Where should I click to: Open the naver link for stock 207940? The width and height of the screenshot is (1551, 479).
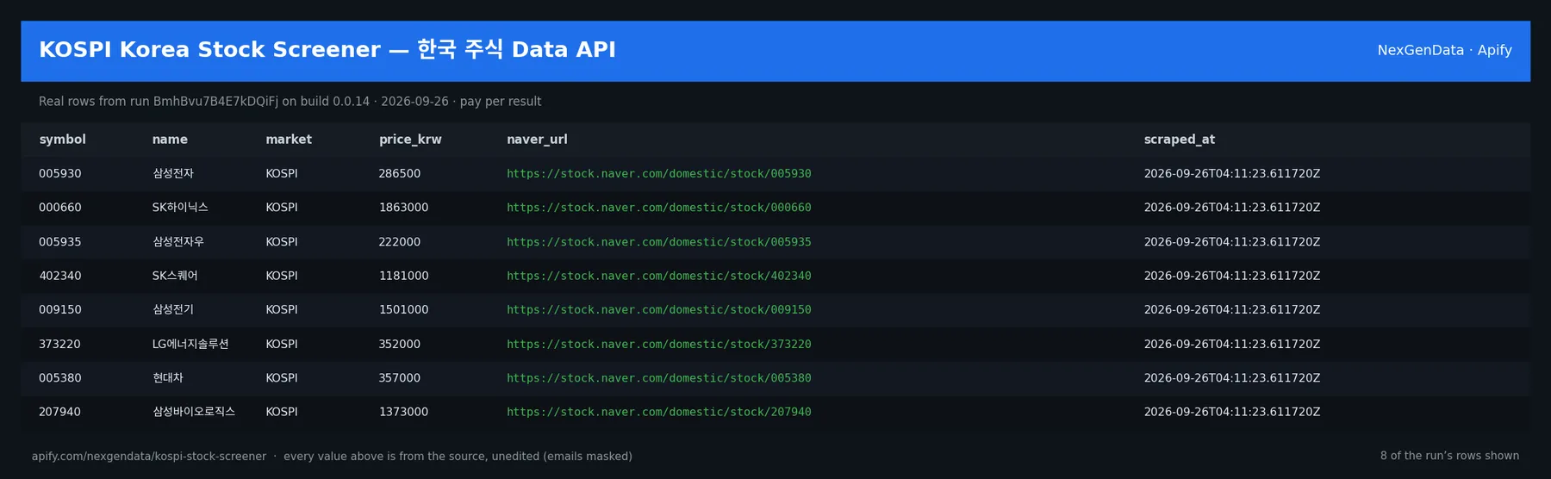click(658, 412)
